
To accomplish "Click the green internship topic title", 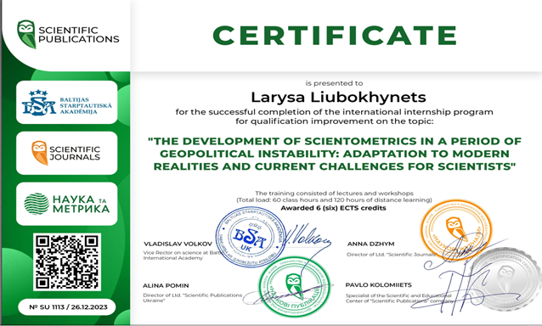I will coord(334,154).
